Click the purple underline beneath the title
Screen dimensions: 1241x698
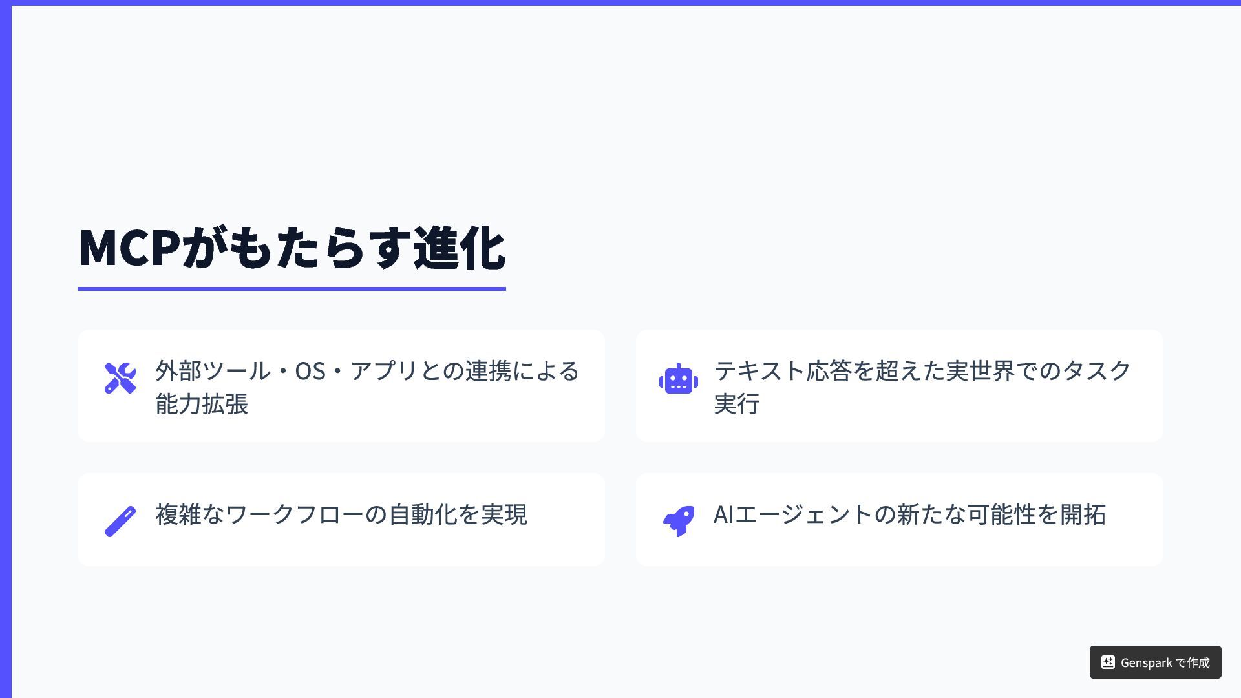(291, 289)
